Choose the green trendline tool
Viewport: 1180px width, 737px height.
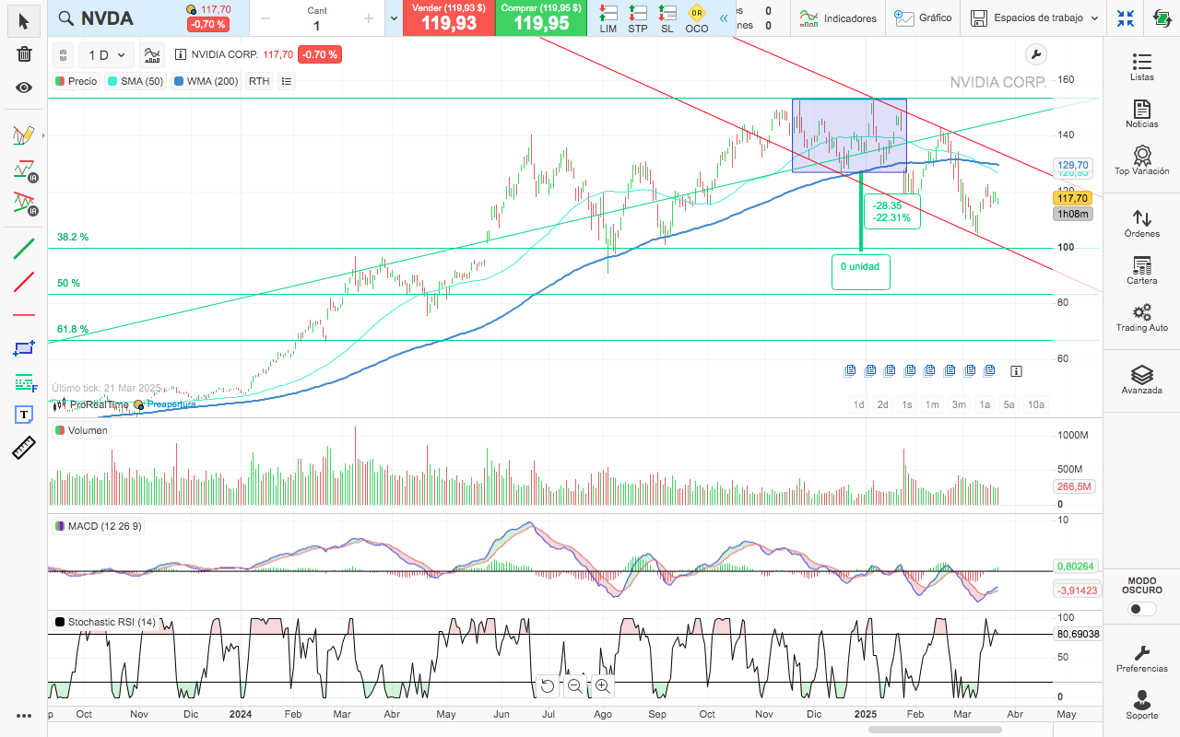pyautogui.click(x=24, y=248)
